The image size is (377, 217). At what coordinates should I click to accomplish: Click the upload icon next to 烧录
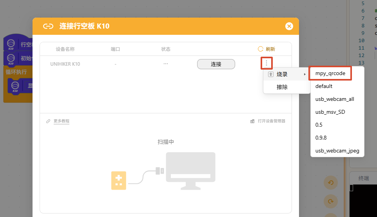[270, 74]
